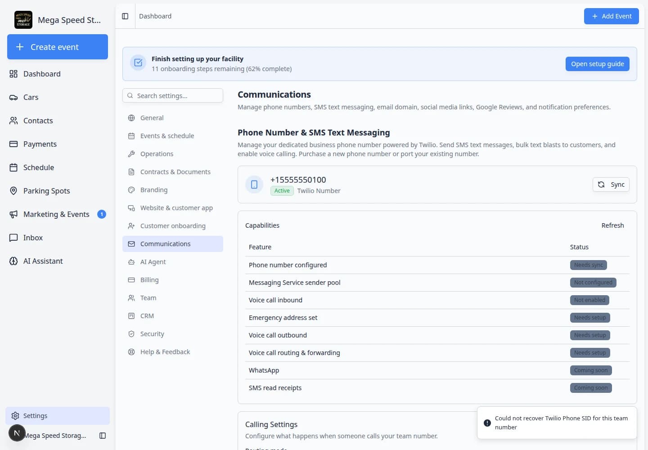Focus the Search settings field
Screen dimensions: 648x450
173,95
